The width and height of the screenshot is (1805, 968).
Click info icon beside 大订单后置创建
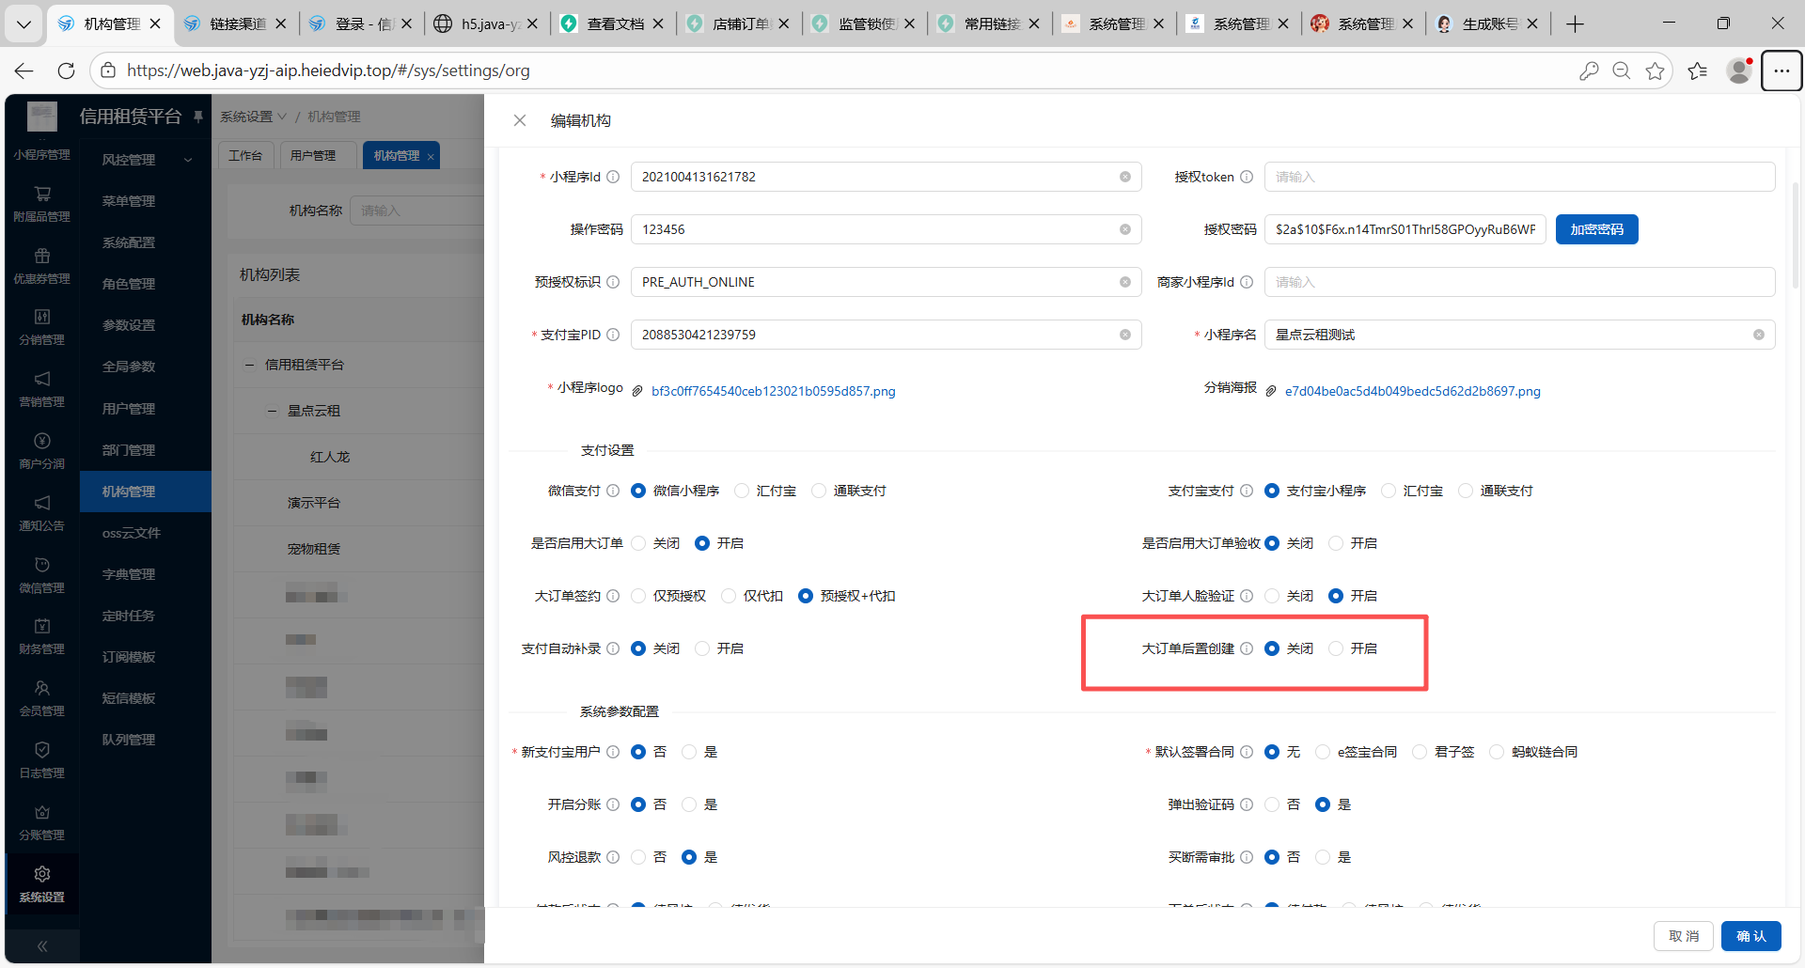tap(1247, 648)
